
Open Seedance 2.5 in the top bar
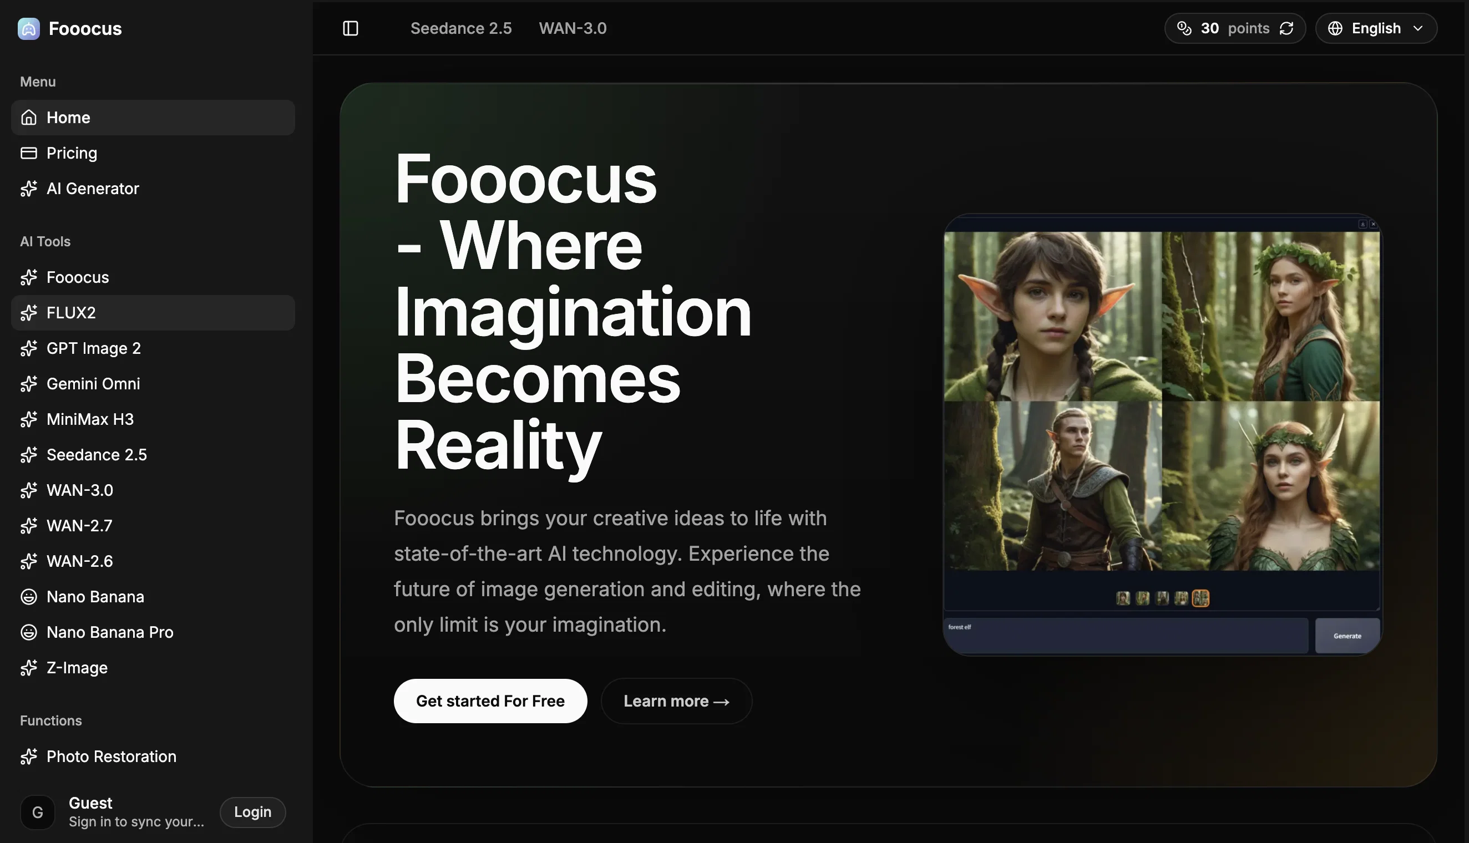tap(461, 28)
